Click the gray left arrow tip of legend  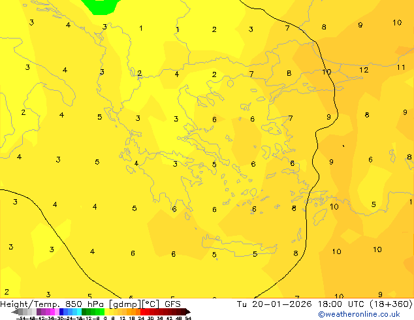15,312
